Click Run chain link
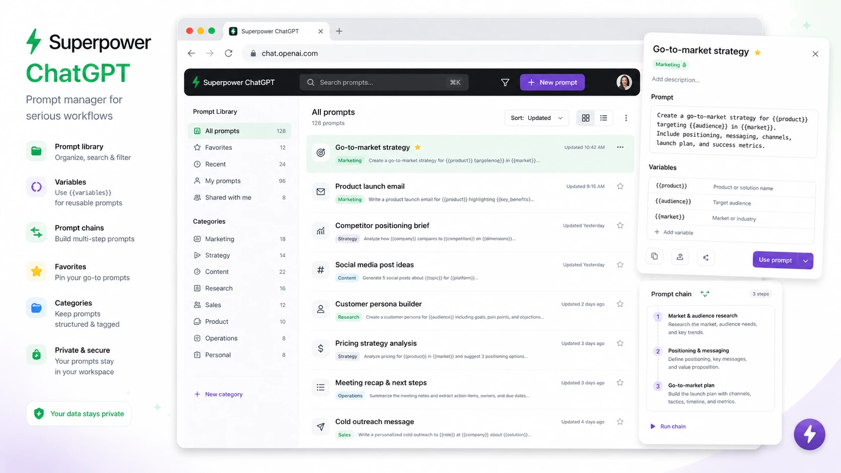This screenshot has width=841, height=473. click(x=668, y=426)
